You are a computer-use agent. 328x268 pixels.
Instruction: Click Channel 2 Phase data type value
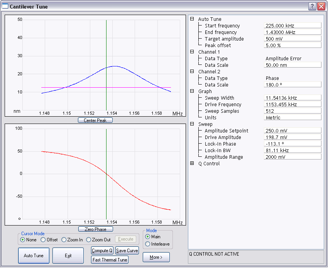272,78
